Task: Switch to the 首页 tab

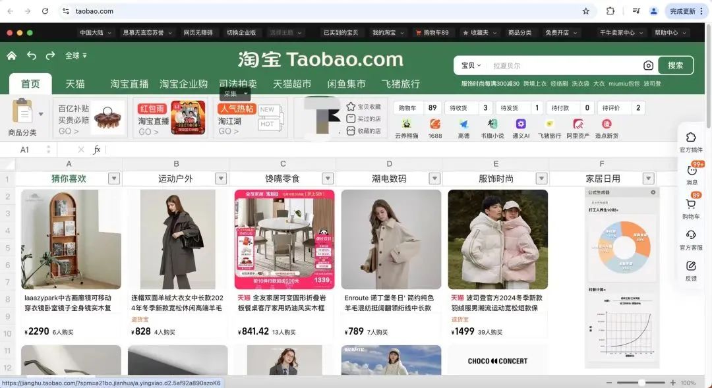Action: click(30, 84)
